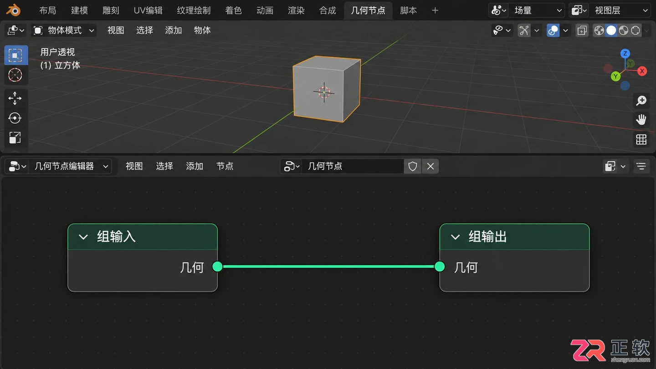Open the object visibility filter dropdown
The height and width of the screenshot is (369, 656).
tap(502, 30)
